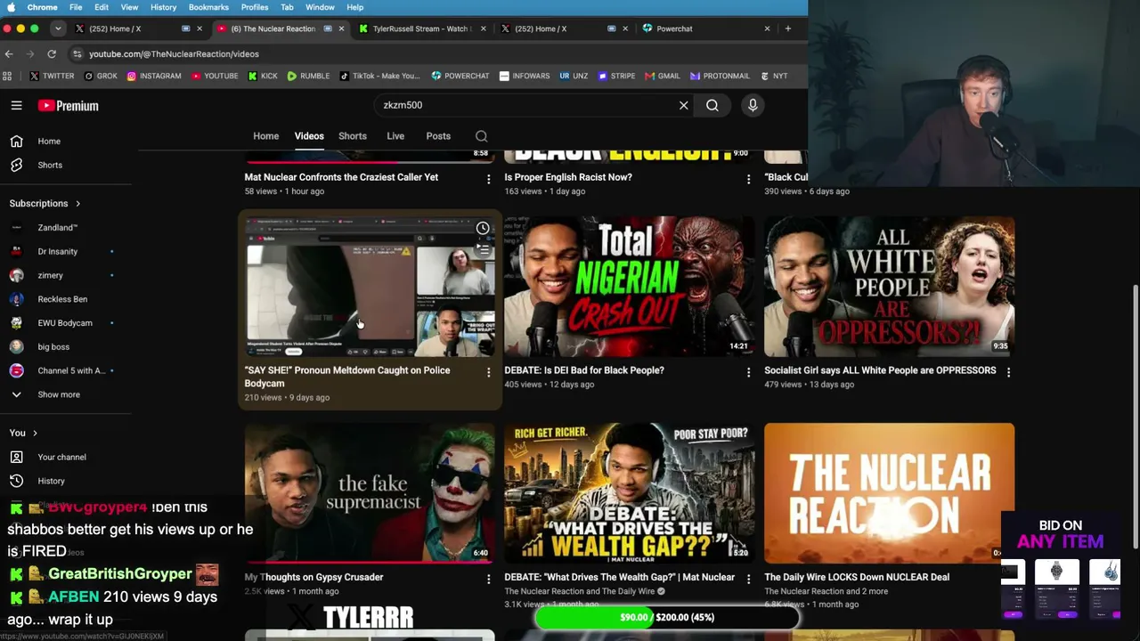Open the Bookmarks menu in the menu bar
The height and width of the screenshot is (641, 1140).
click(208, 7)
